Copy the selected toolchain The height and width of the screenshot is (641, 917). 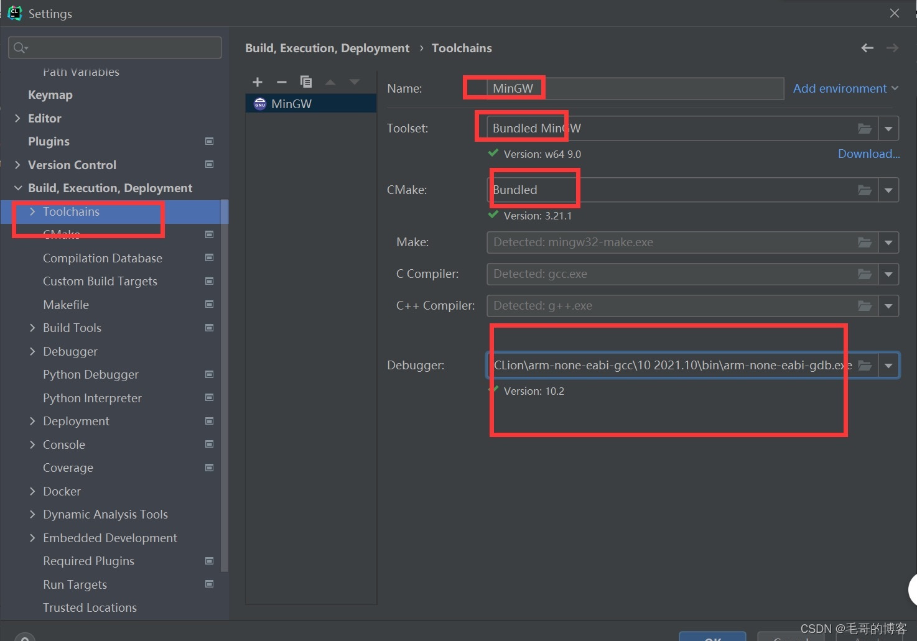[306, 82]
